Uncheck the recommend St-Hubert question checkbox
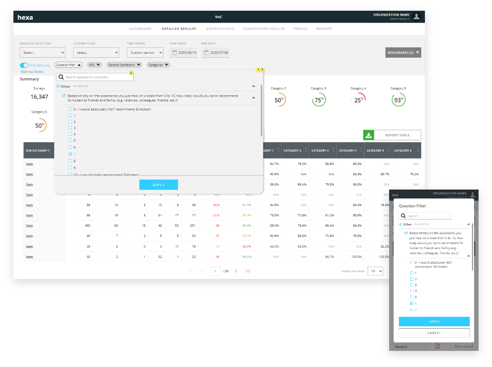The image size is (492, 367). [64, 96]
